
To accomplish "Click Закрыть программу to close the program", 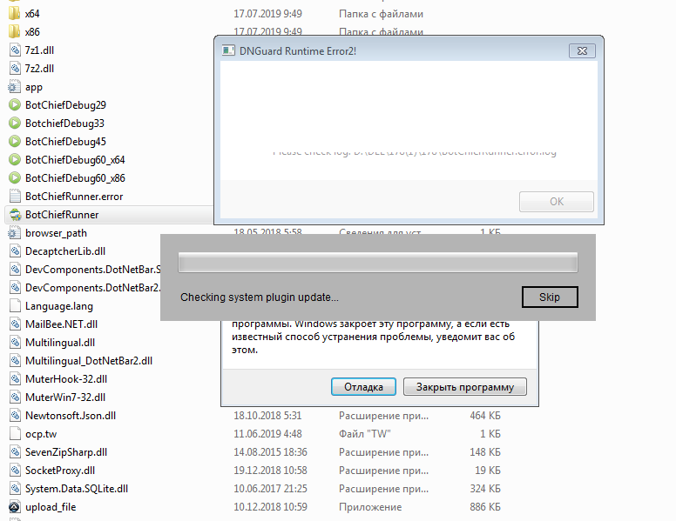I will pyautogui.click(x=465, y=387).
